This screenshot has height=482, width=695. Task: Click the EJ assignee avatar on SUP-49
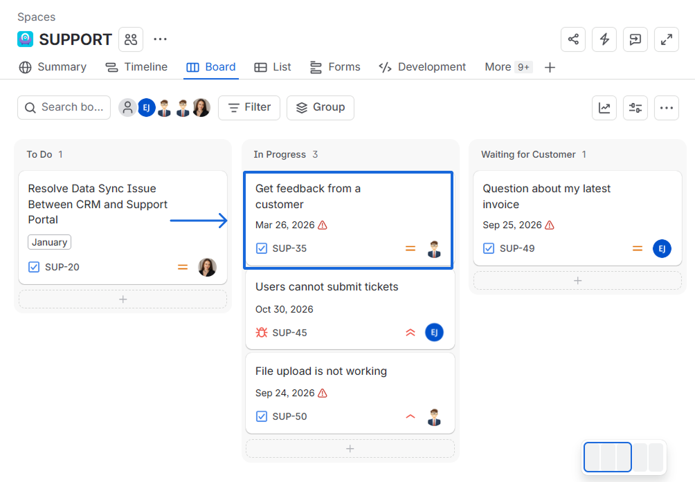tap(662, 248)
